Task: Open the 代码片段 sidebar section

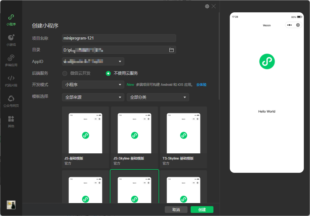Action: pos(11,81)
